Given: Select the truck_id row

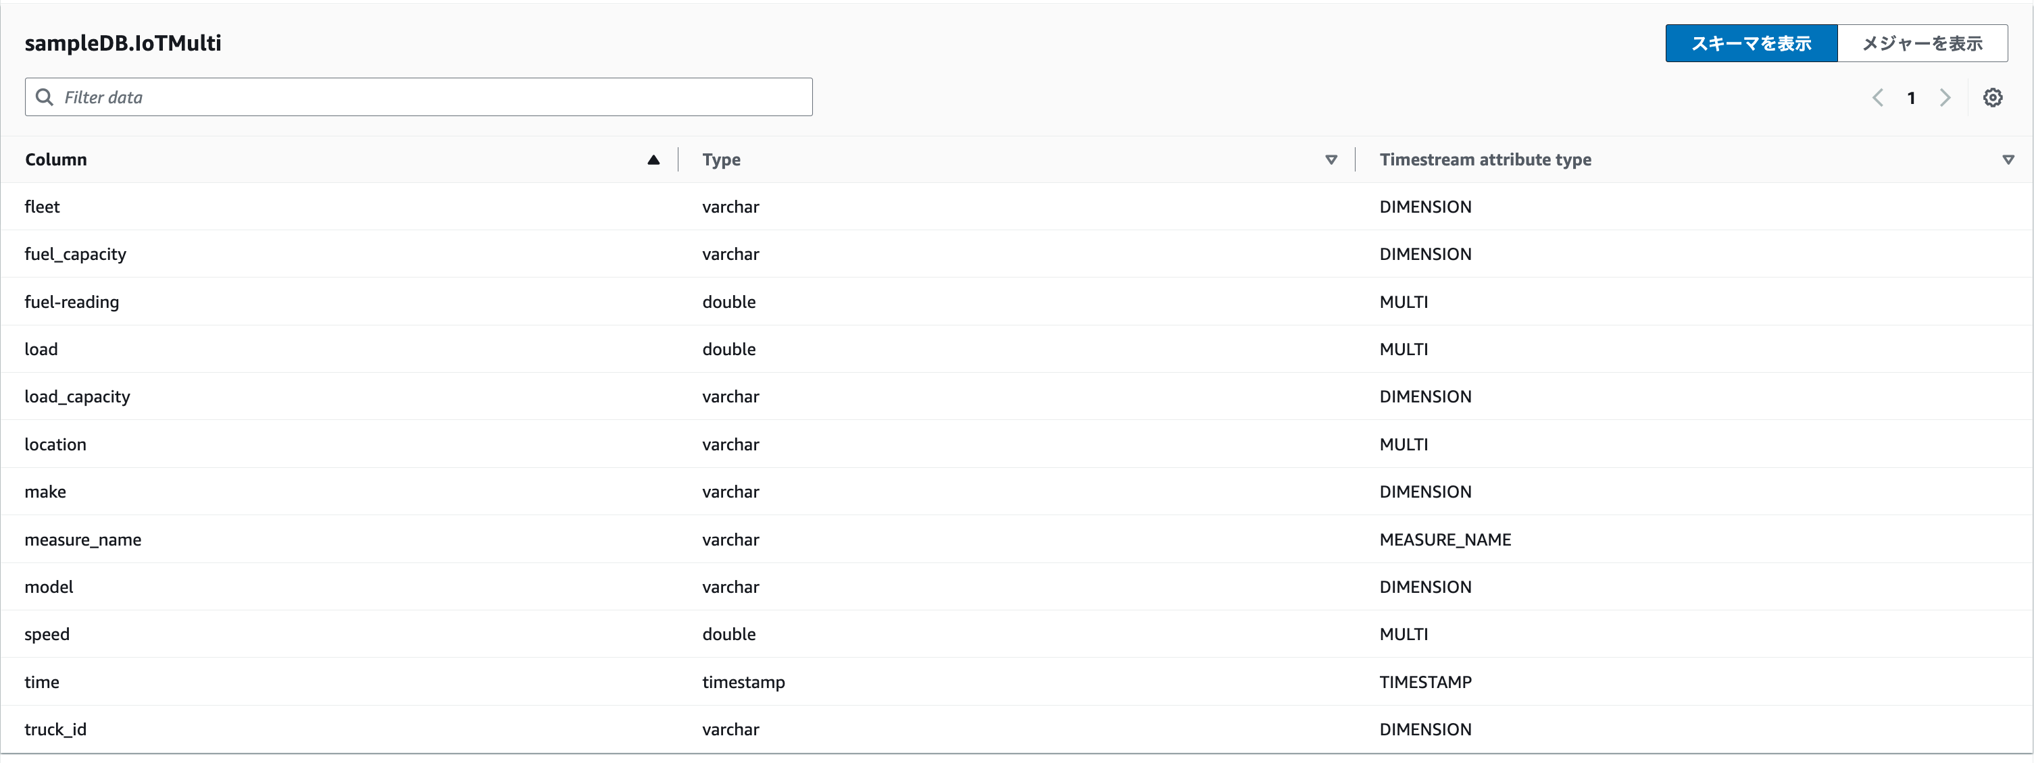Looking at the screenshot, I should click(55, 729).
